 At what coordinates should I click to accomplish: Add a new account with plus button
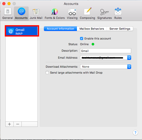click(x=10, y=124)
